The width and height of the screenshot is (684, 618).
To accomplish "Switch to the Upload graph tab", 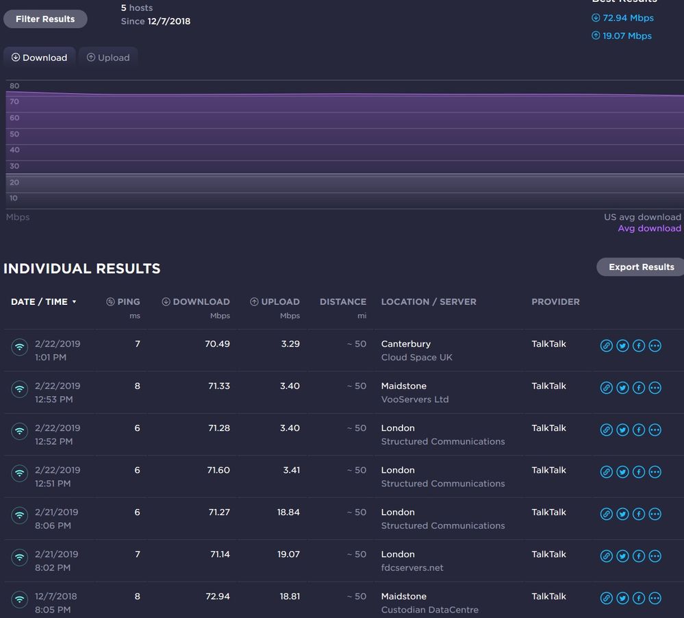I will click(x=108, y=58).
